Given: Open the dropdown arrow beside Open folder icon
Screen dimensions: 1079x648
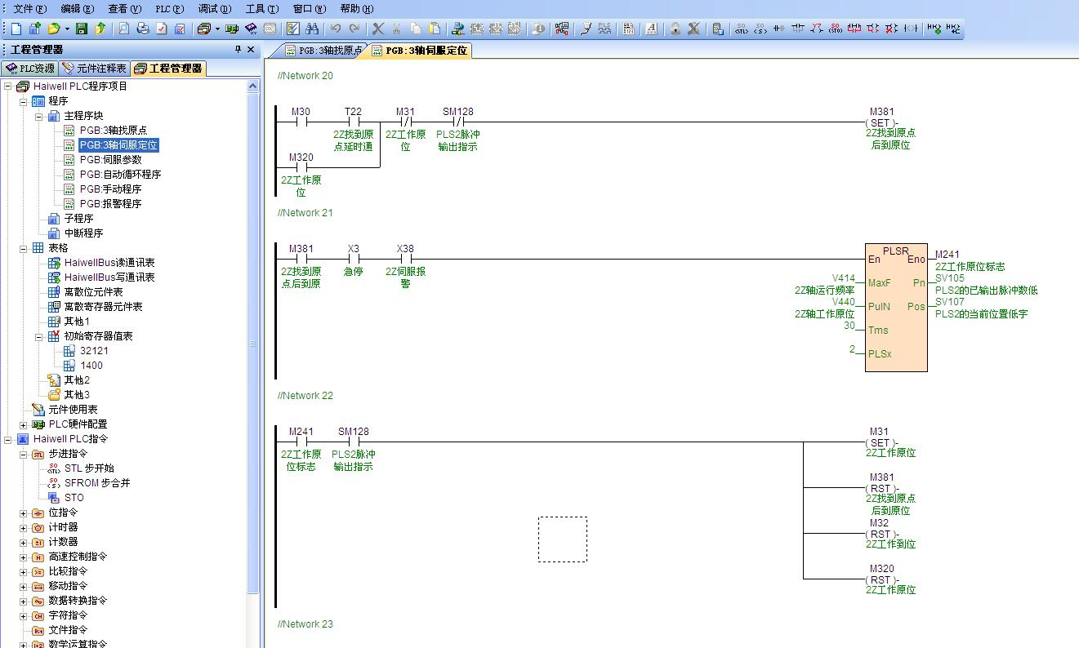Looking at the screenshot, I should [66, 29].
